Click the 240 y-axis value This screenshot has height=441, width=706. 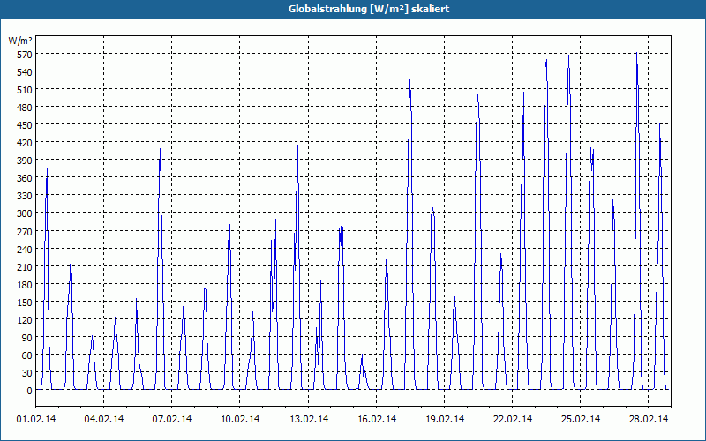[x=24, y=249]
